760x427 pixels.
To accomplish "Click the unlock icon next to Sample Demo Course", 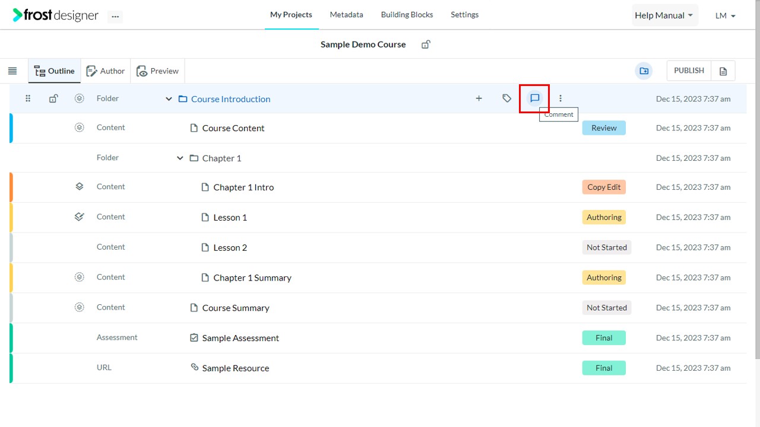I will (426, 44).
